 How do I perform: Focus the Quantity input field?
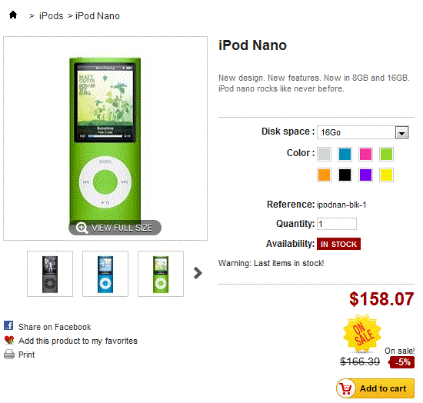pos(337,224)
